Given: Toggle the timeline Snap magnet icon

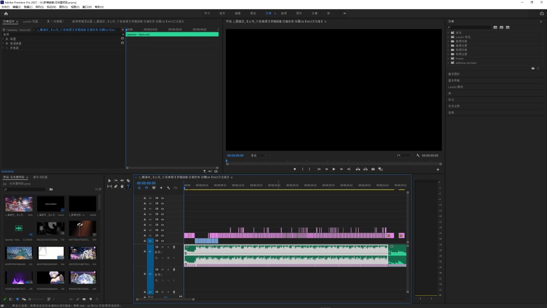Looking at the screenshot, I should (146, 188).
